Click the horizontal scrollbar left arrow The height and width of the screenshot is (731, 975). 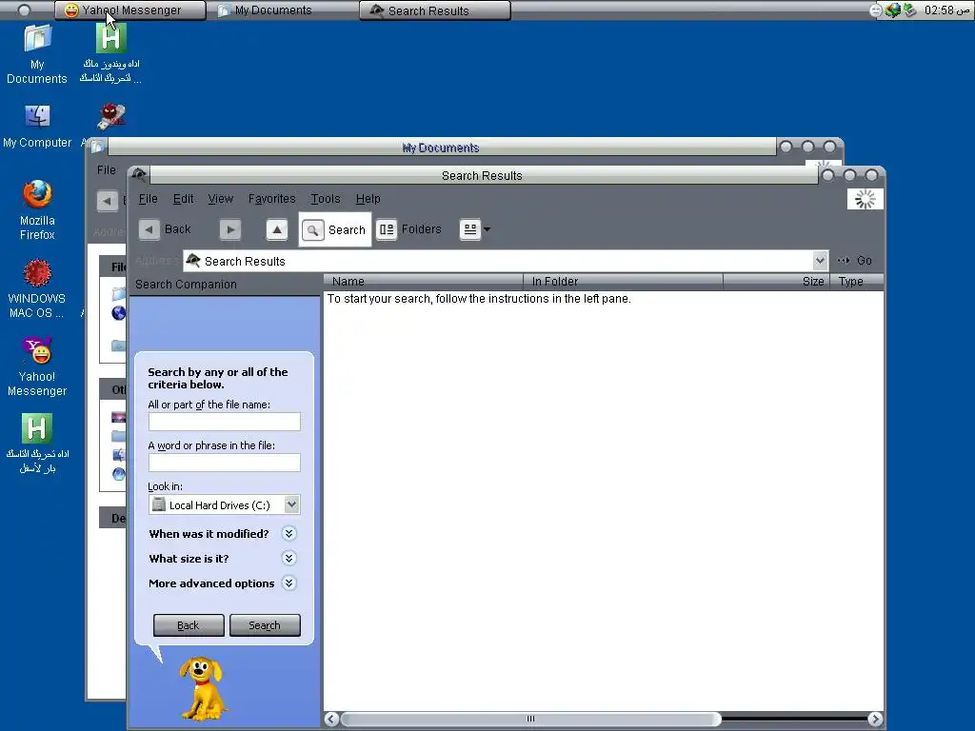coord(332,720)
